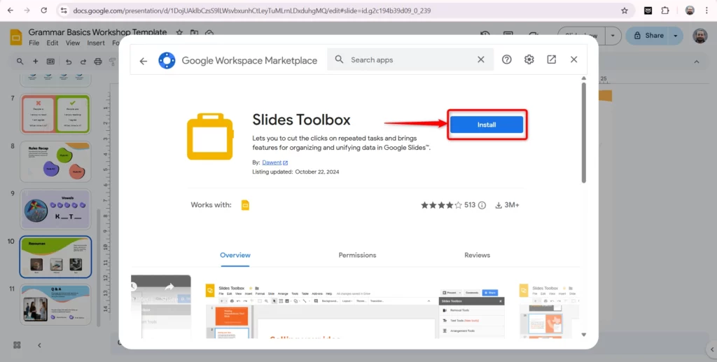
Task: Click the Google Slides 'Works with' icon
Action: (245, 205)
